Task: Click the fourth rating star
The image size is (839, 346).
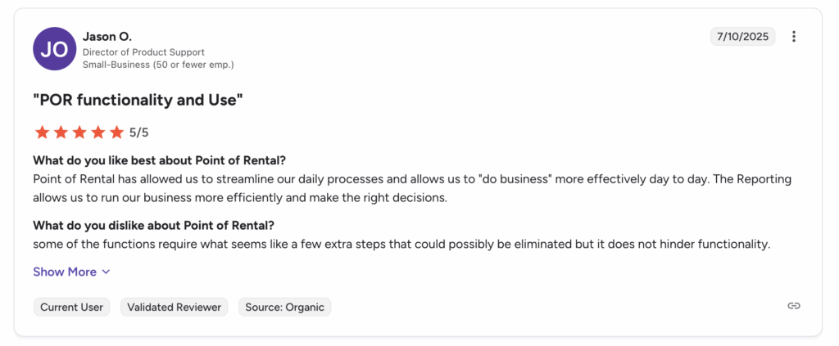Action: pos(98,132)
